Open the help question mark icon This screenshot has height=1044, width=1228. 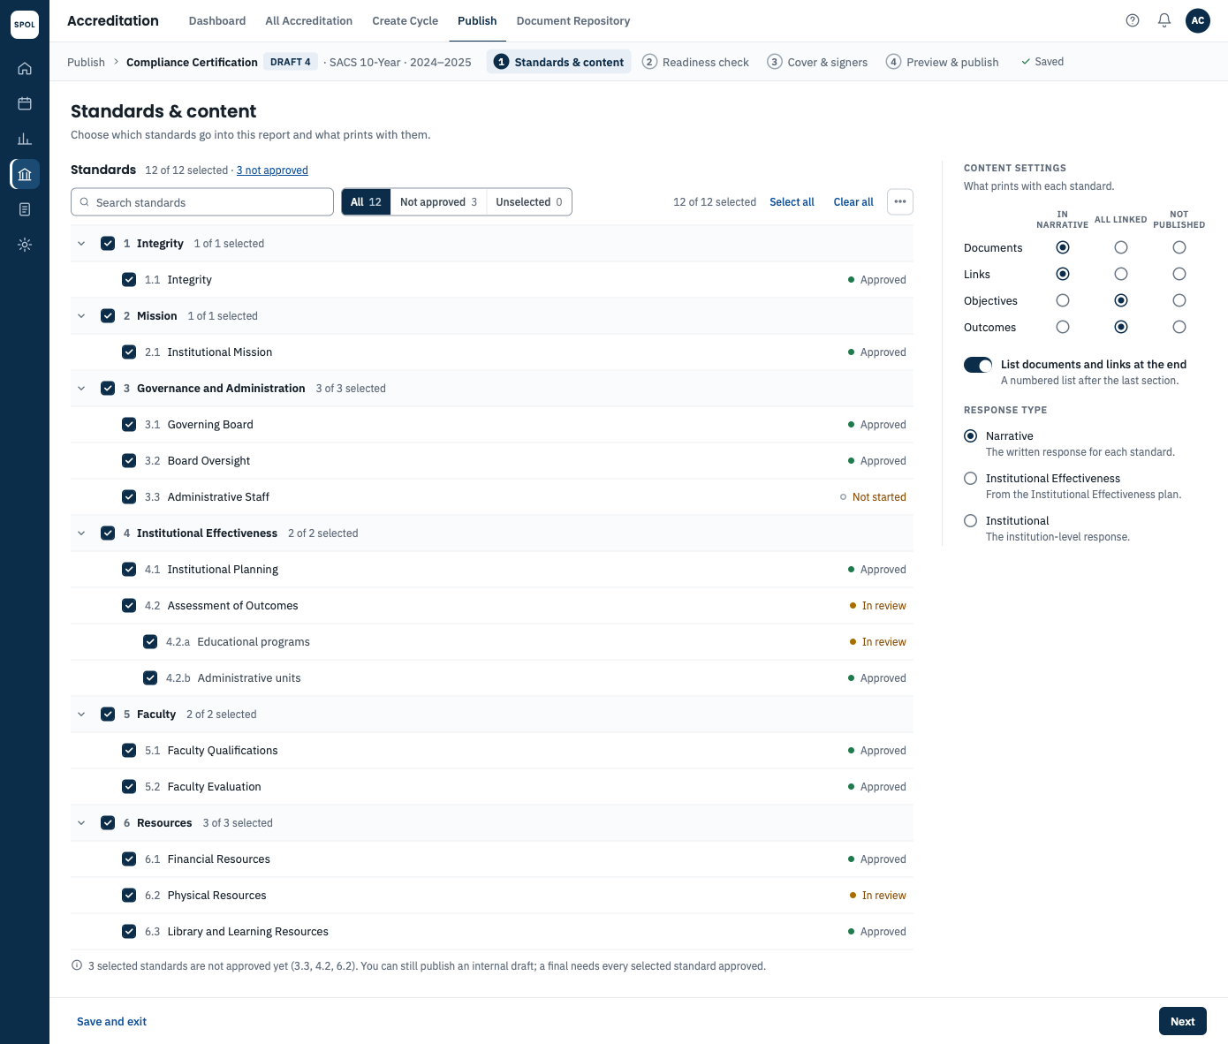tap(1133, 20)
